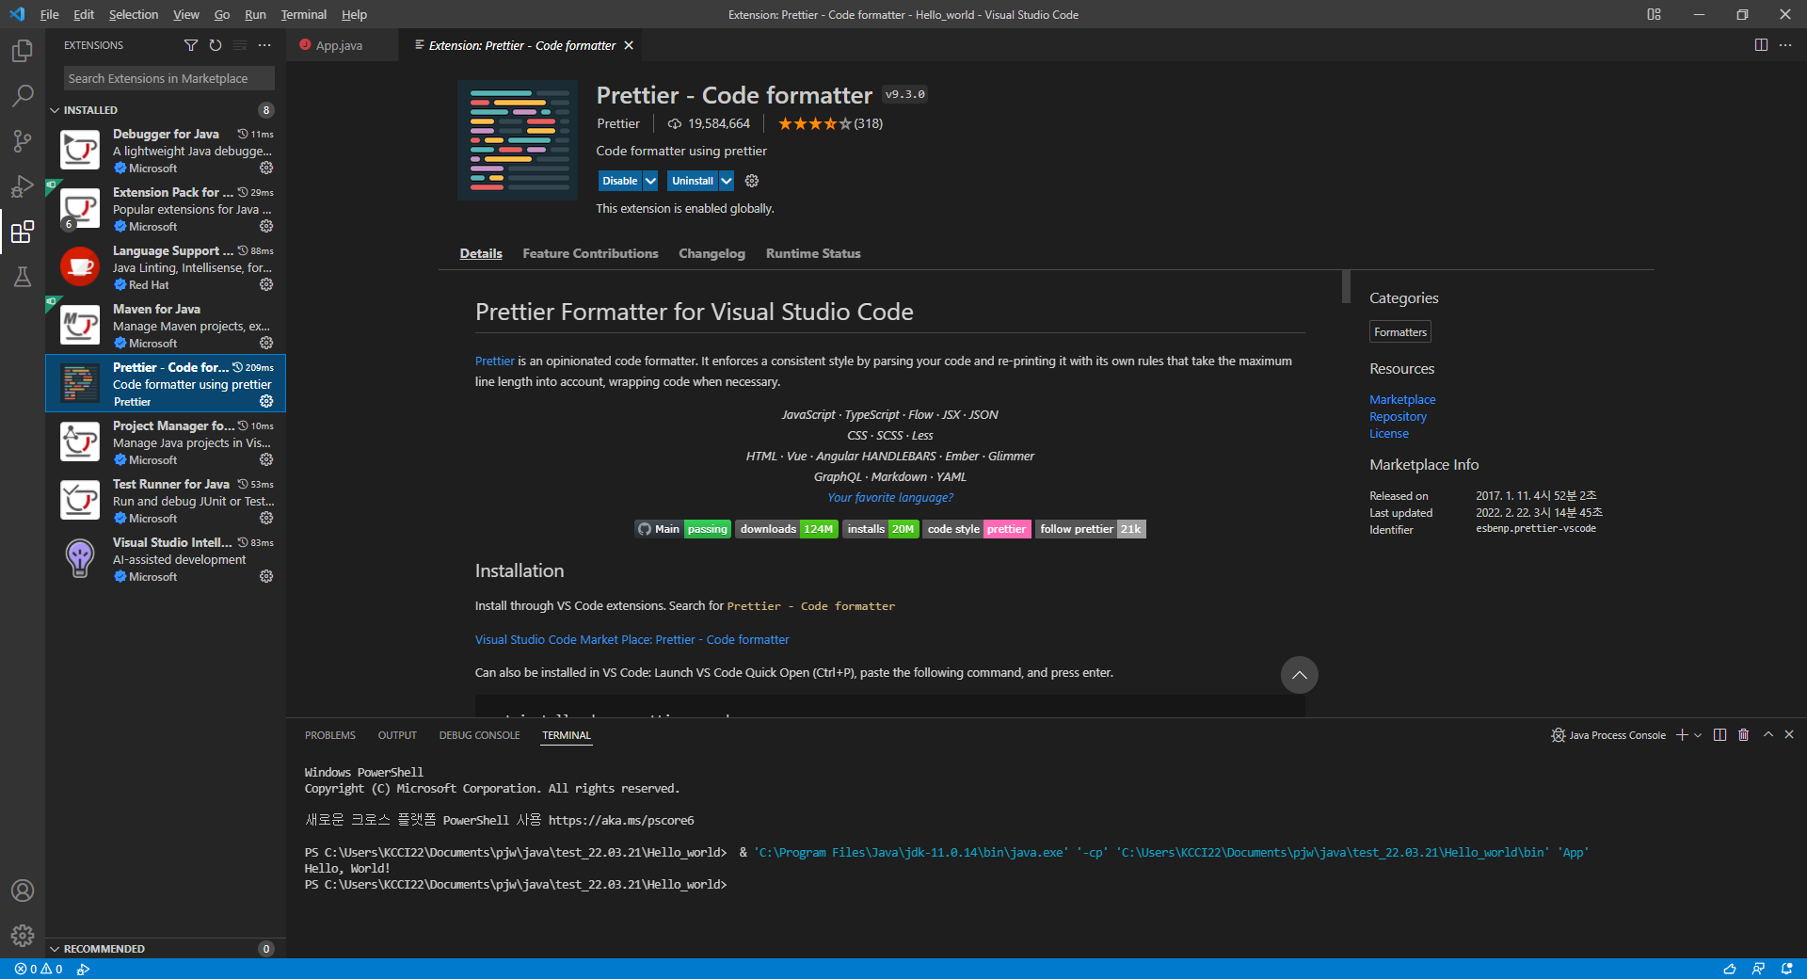Click the Disable extension button
1807x979 pixels.
(x=620, y=181)
